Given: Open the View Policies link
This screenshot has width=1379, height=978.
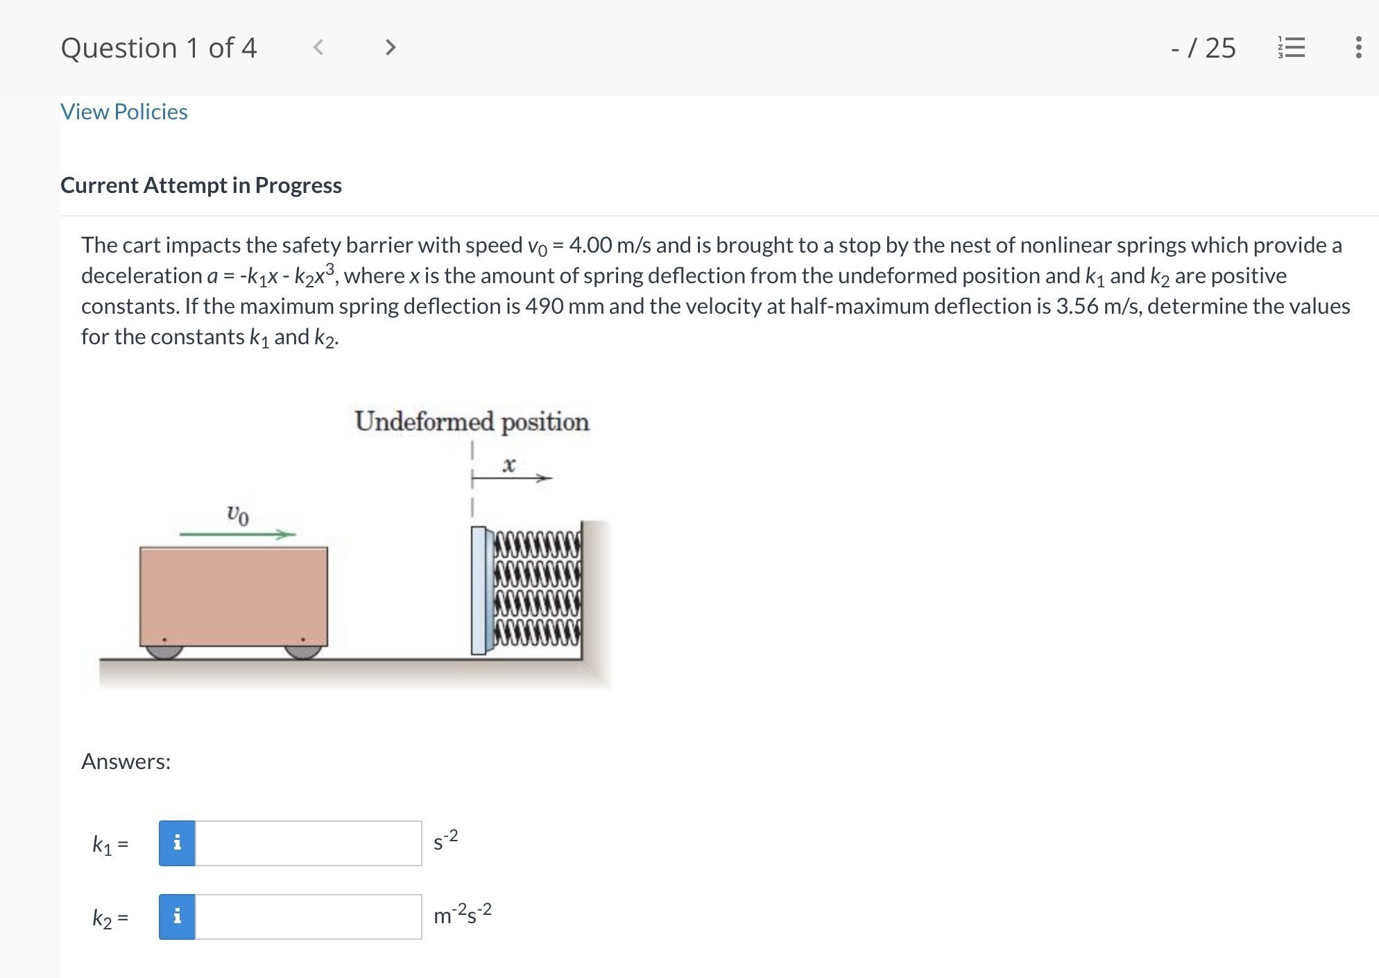Looking at the screenshot, I should pyautogui.click(x=123, y=111).
